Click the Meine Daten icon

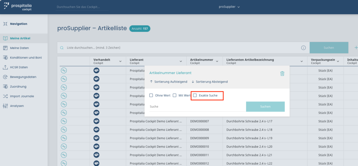pyautogui.click(x=6, y=48)
